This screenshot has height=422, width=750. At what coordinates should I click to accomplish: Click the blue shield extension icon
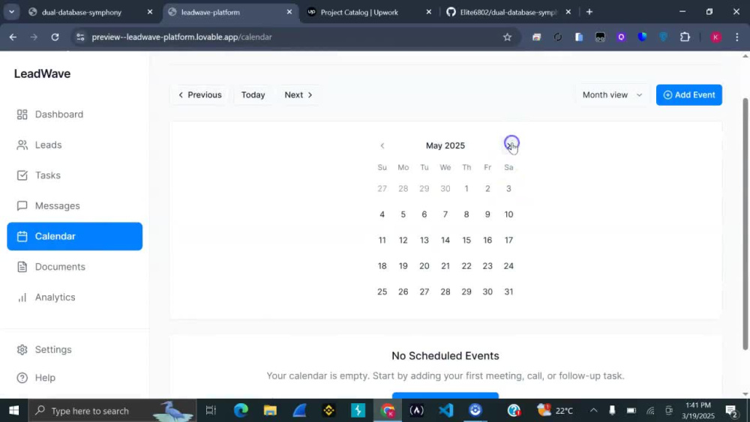643,37
